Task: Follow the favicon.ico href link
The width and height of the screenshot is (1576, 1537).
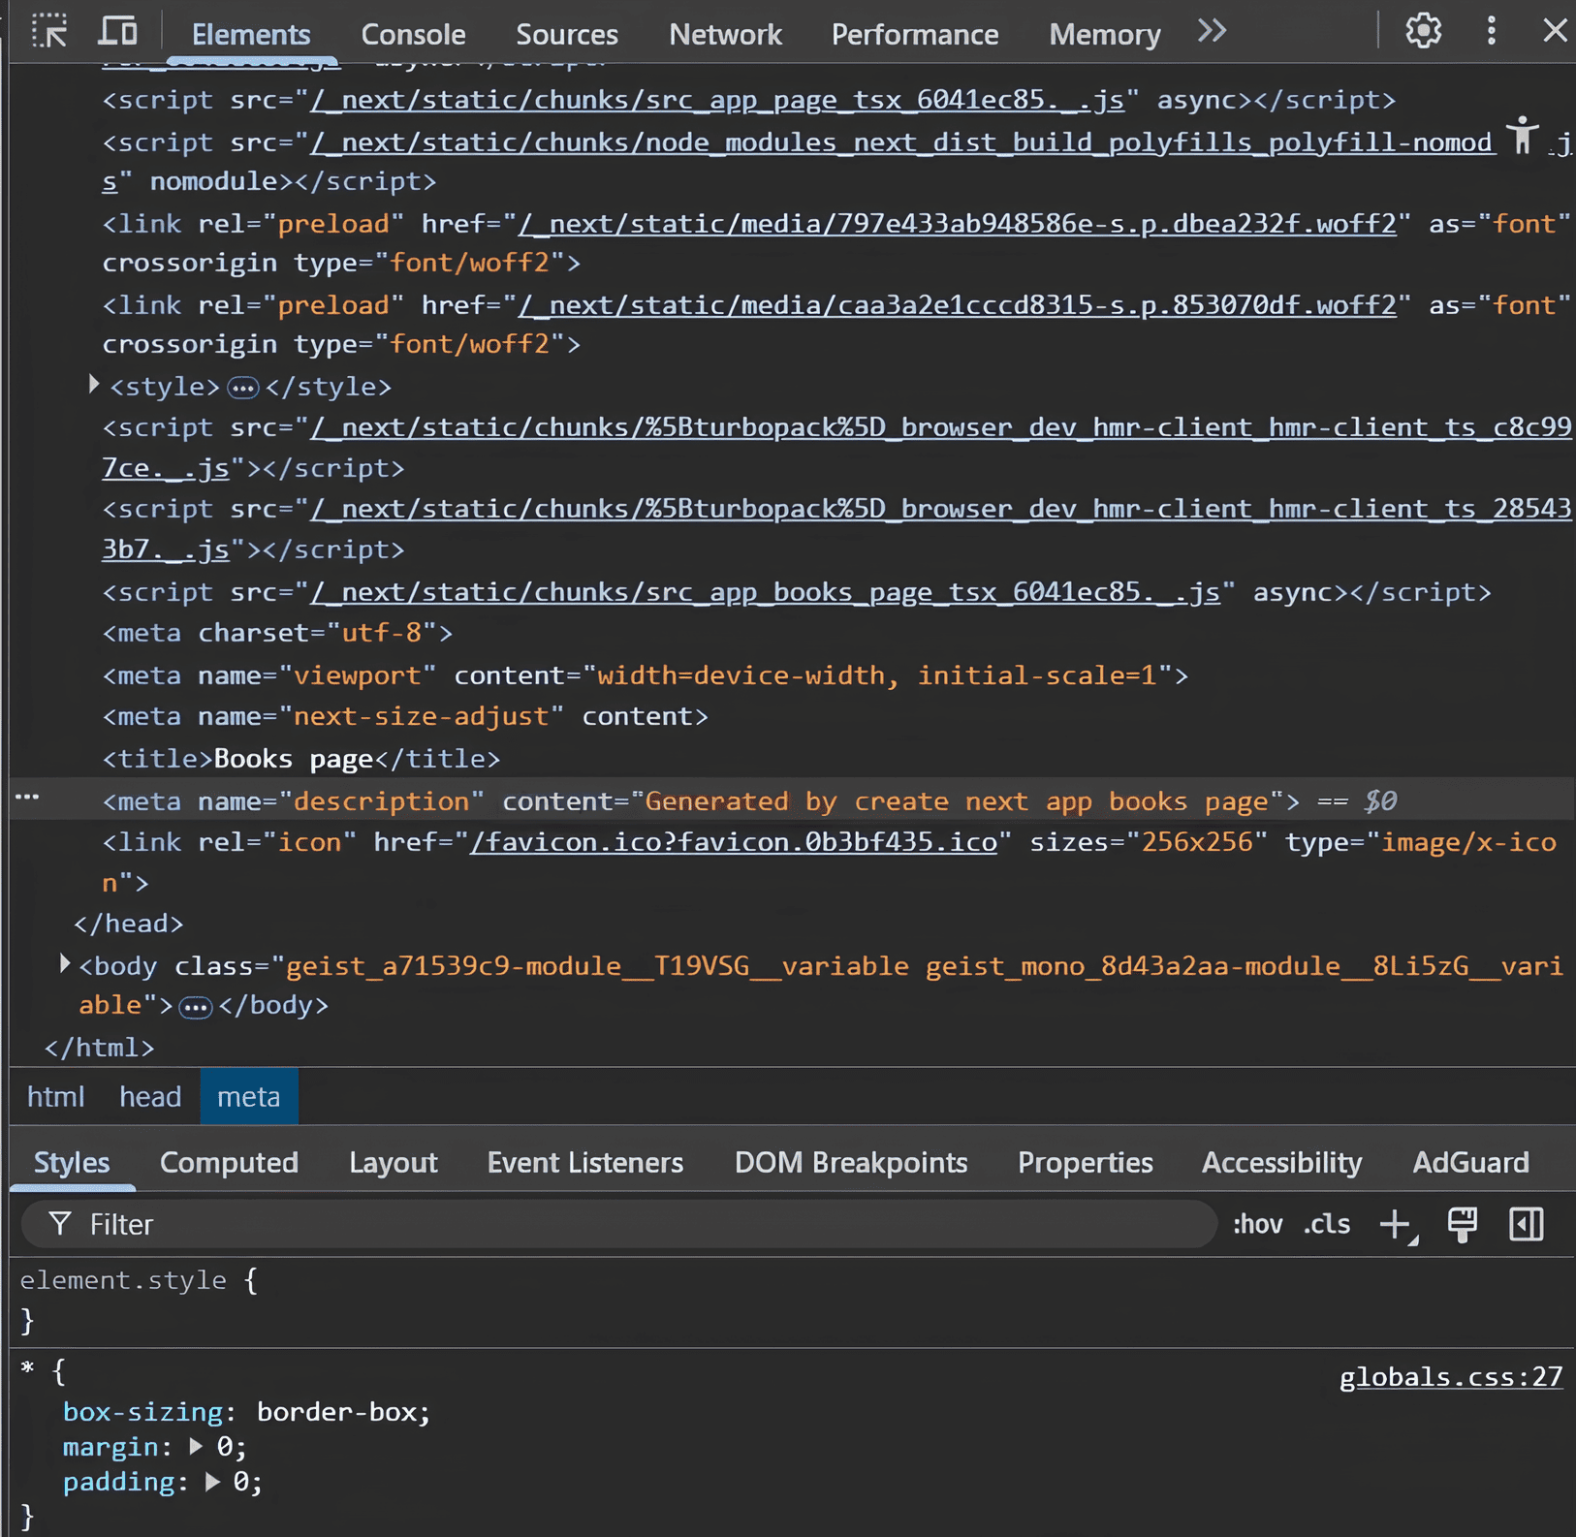Action: pyautogui.click(x=734, y=842)
